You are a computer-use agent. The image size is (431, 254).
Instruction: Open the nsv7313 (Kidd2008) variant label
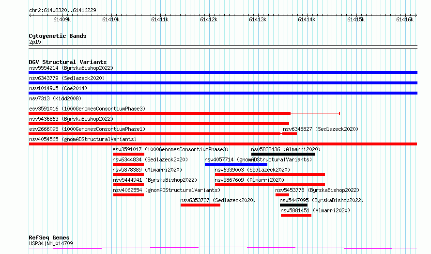pos(55,98)
